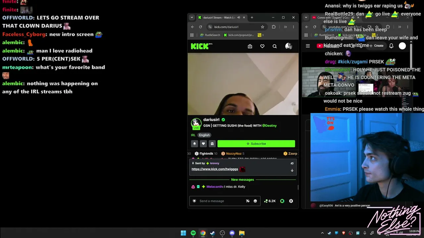
Task: Expand hidden toolbar items chevron in Kick window
Action: coord(286,27)
